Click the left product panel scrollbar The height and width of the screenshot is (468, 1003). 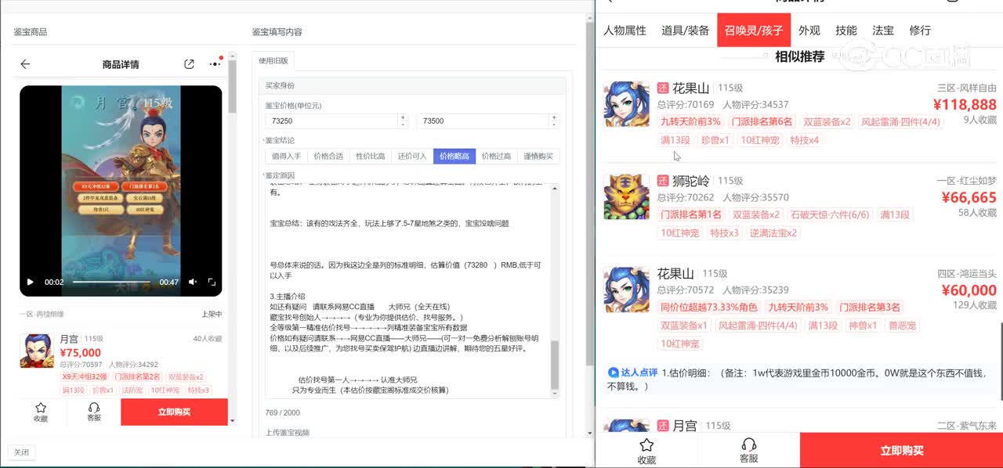pyautogui.click(x=232, y=86)
